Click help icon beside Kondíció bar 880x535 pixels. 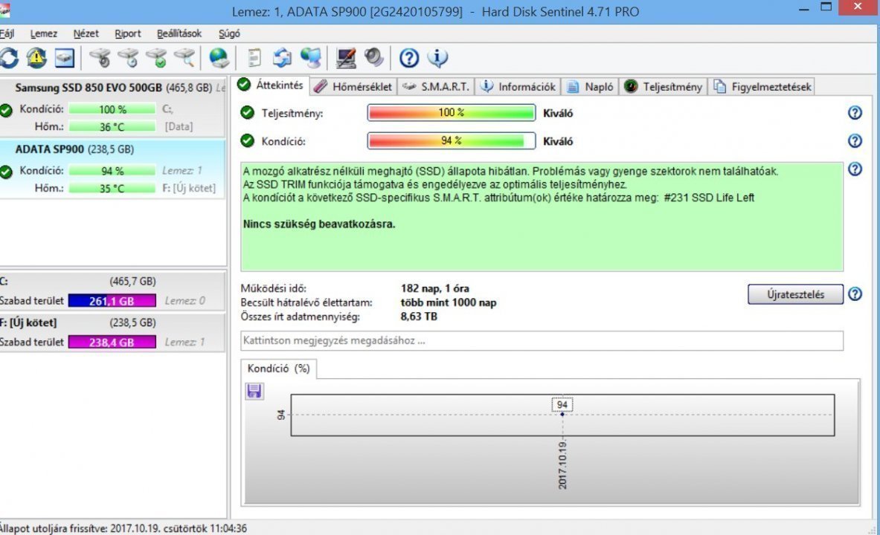pos(855,140)
